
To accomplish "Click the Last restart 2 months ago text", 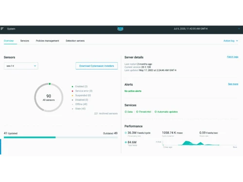I will [x=138, y=64].
